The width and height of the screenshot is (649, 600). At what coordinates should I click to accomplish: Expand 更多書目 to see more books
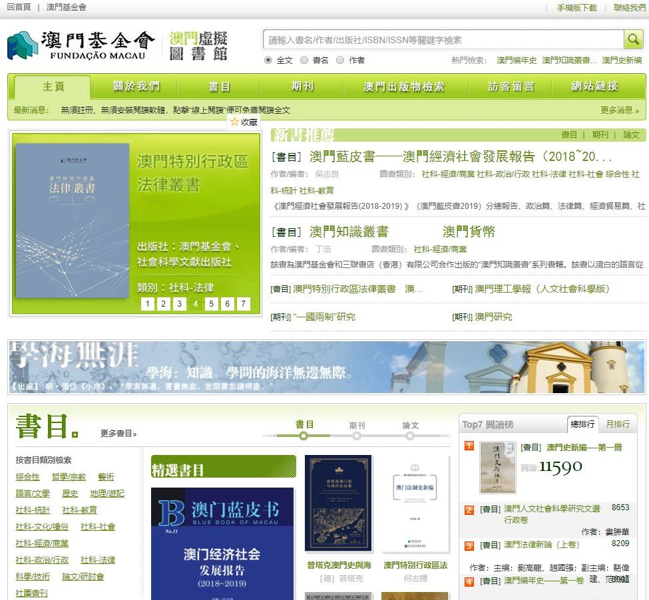118,434
